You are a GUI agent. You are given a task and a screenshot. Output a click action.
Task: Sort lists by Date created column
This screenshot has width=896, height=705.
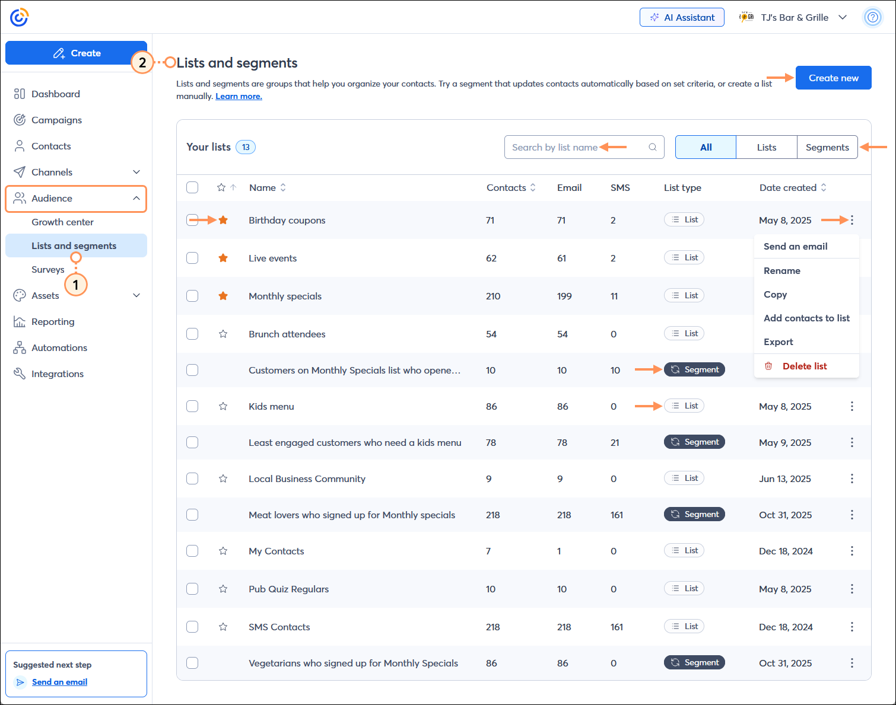pyautogui.click(x=793, y=187)
